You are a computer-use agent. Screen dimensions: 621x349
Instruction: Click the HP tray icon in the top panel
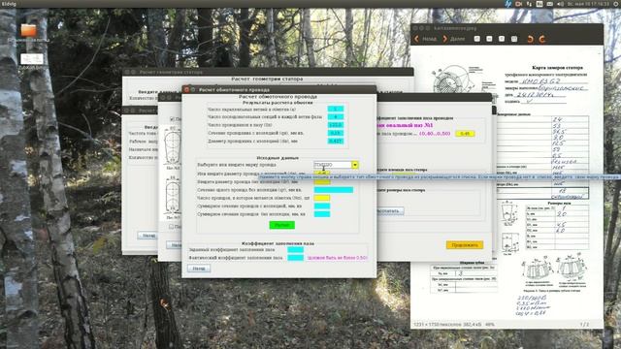point(508,4)
